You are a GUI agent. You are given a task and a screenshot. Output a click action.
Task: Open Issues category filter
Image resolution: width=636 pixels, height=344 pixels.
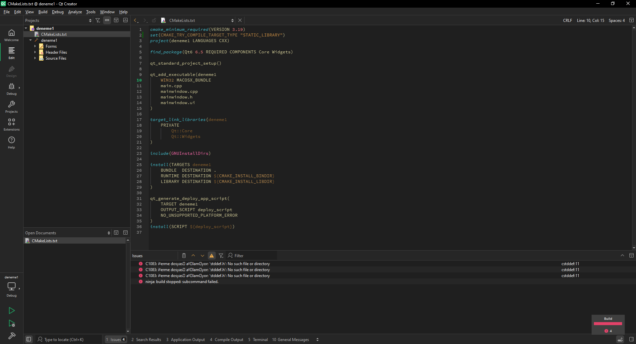[x=221, y=256]
